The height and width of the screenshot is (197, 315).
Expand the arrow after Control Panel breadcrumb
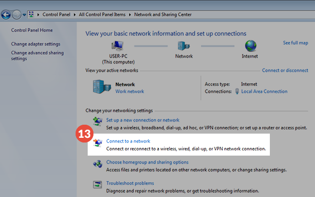(75, 15)
